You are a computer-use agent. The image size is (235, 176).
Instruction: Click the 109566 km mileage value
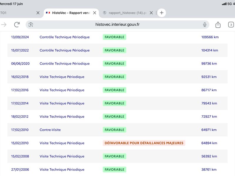(x=210, y=37)
